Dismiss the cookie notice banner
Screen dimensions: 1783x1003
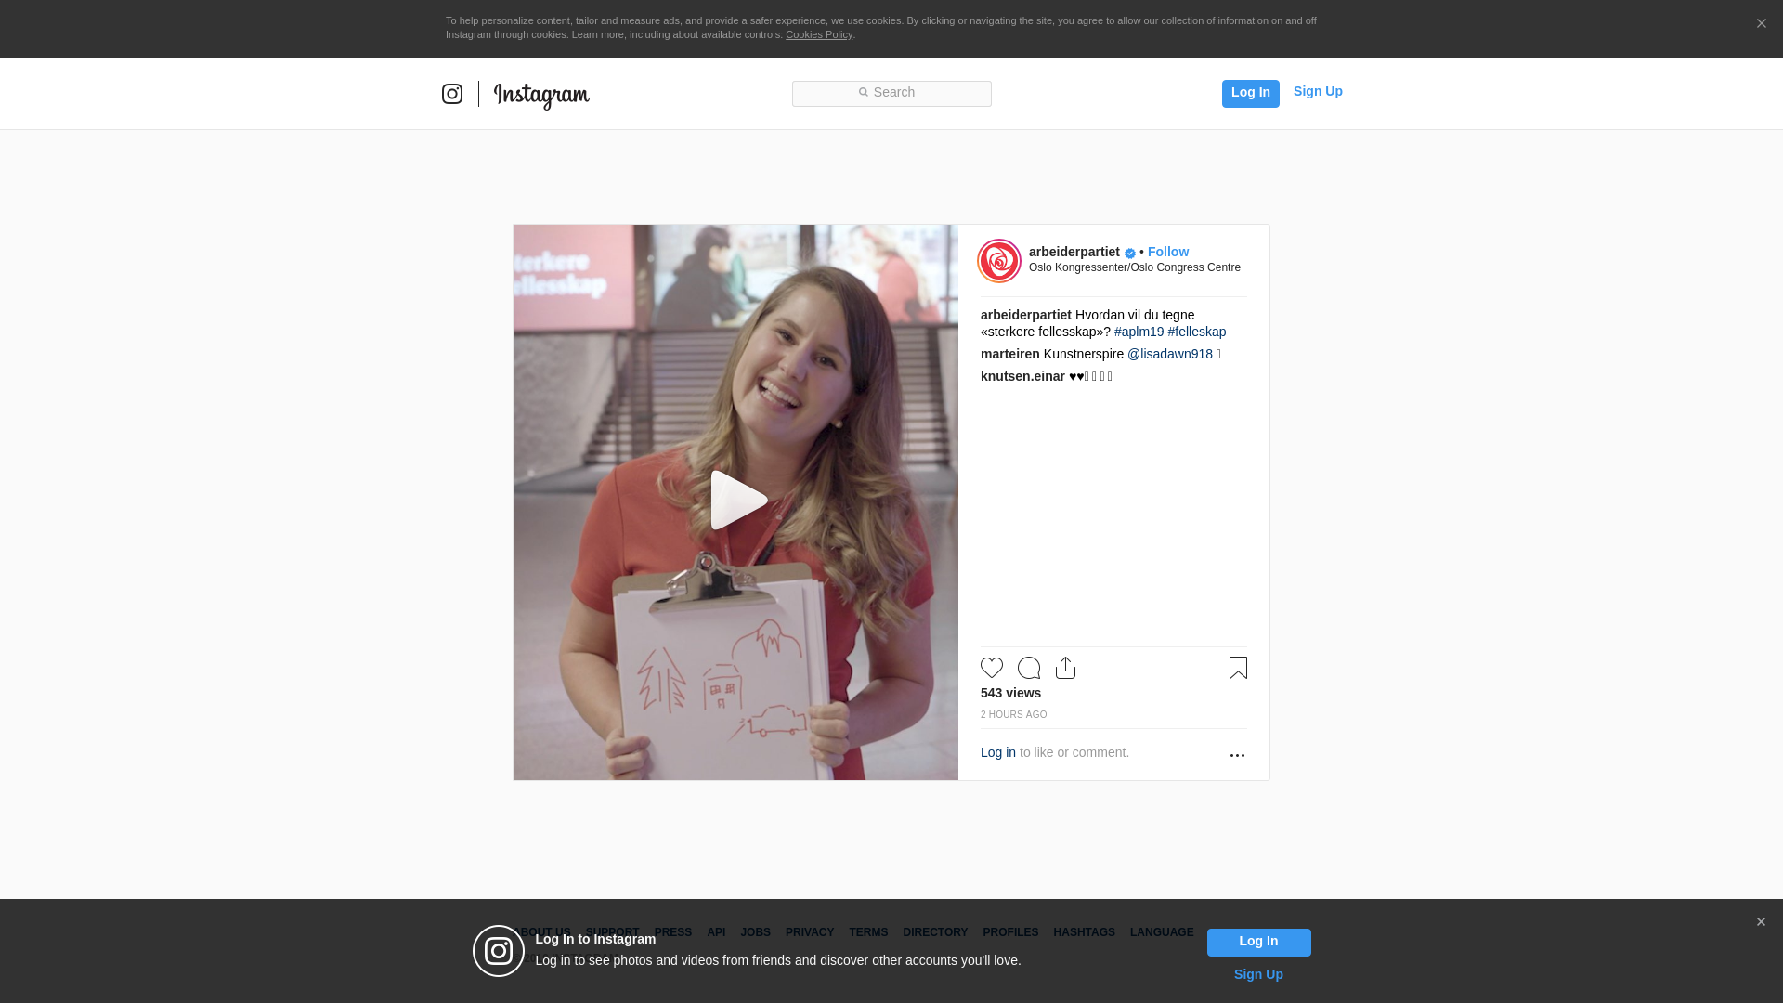click(x=1761, y=24)
